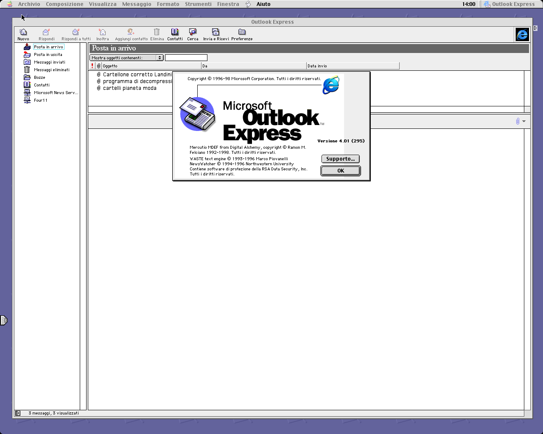Select Posta in arrivo folder
Viewport: 543px width, 434px height.
click(48, 47)
